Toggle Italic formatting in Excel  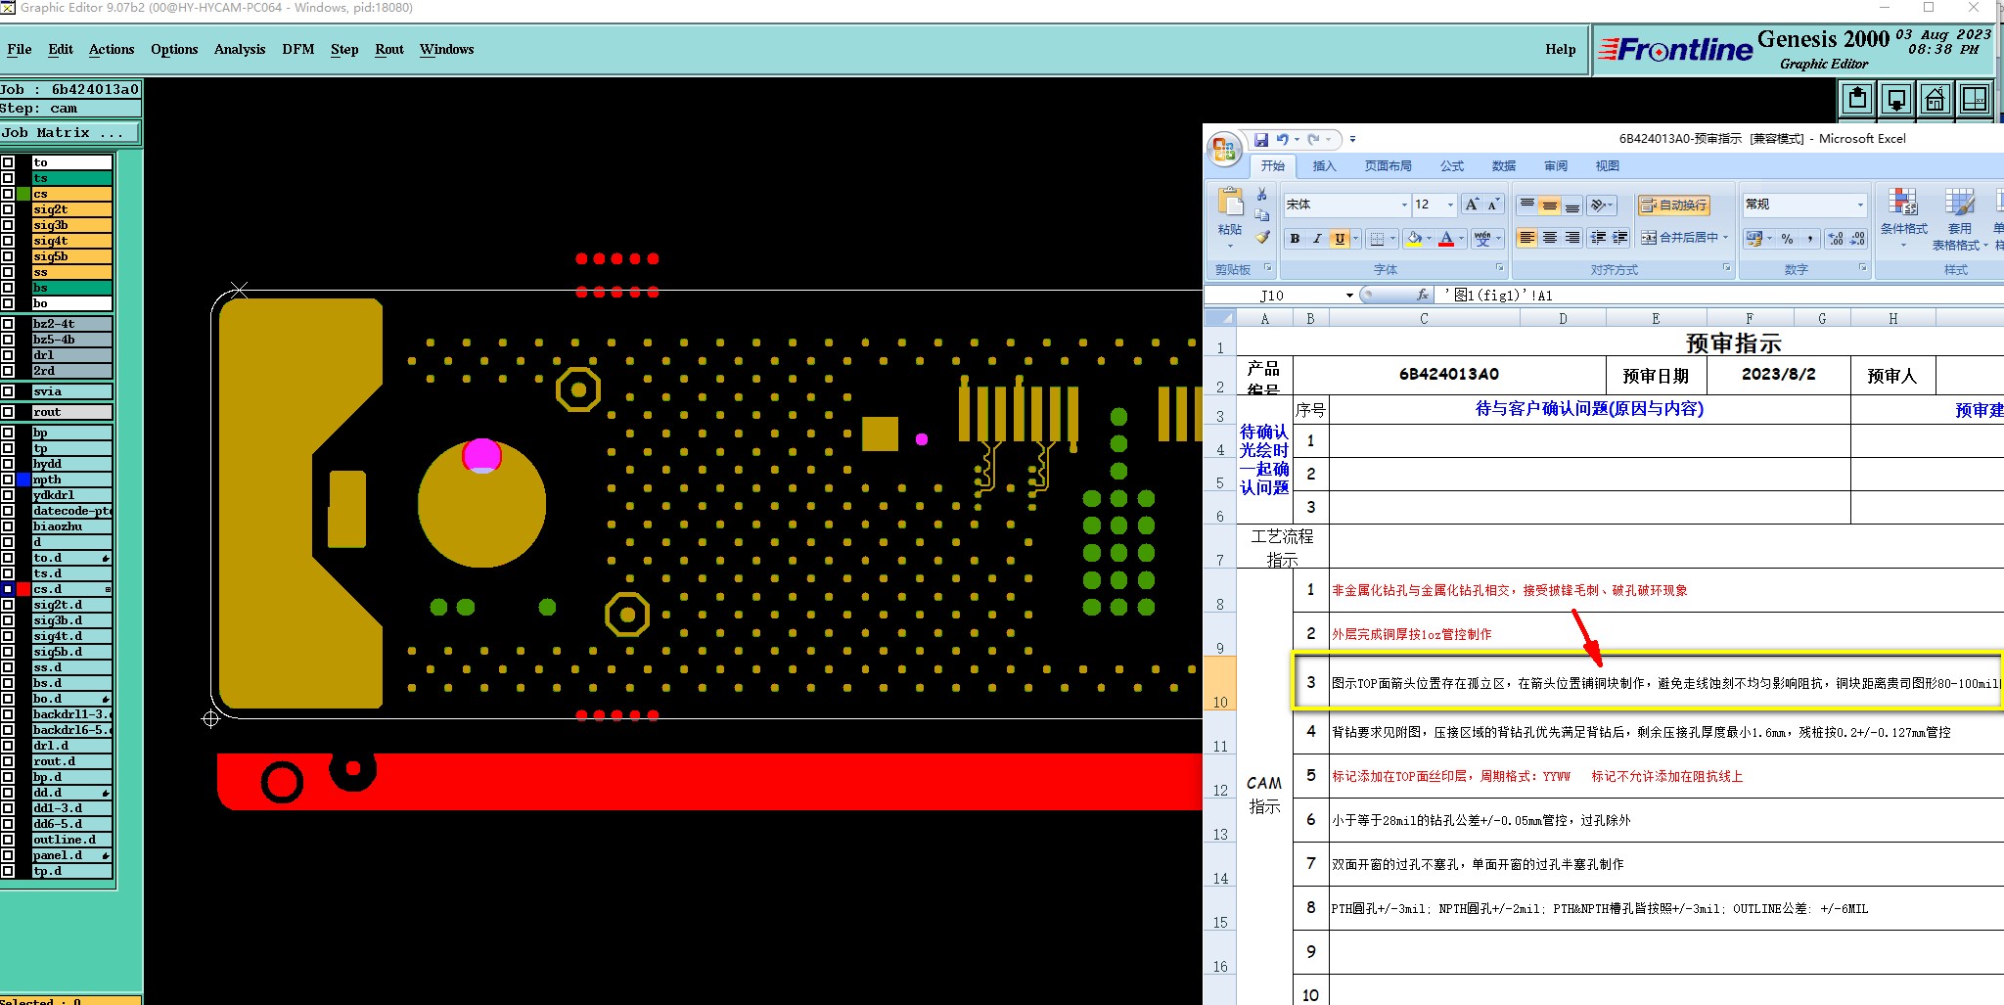pyautogui.click(x=1317, y=238)
